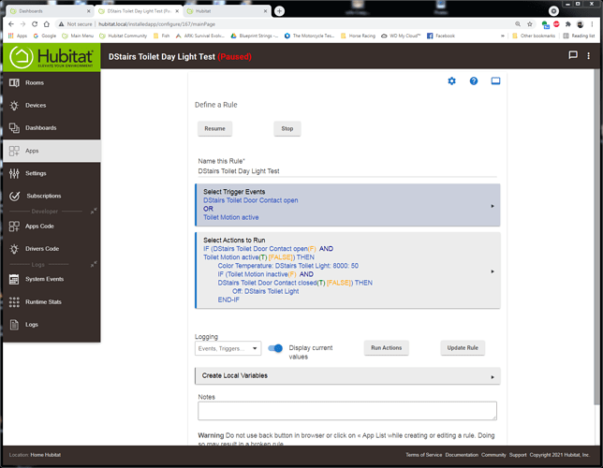Click the Rooms icon in the sidebar
This screenshot has width=603, height=468.
[x=14, y=82]
